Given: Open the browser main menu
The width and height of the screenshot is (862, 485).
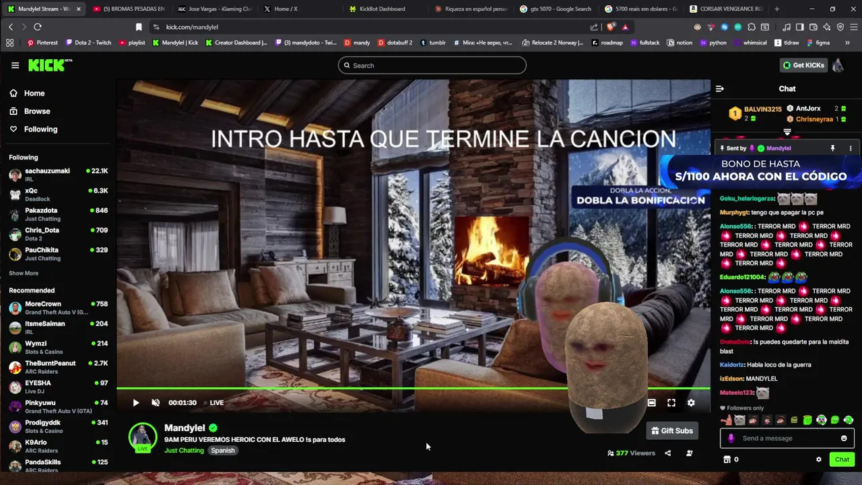Looking at the screenshot, I should 853,27.
